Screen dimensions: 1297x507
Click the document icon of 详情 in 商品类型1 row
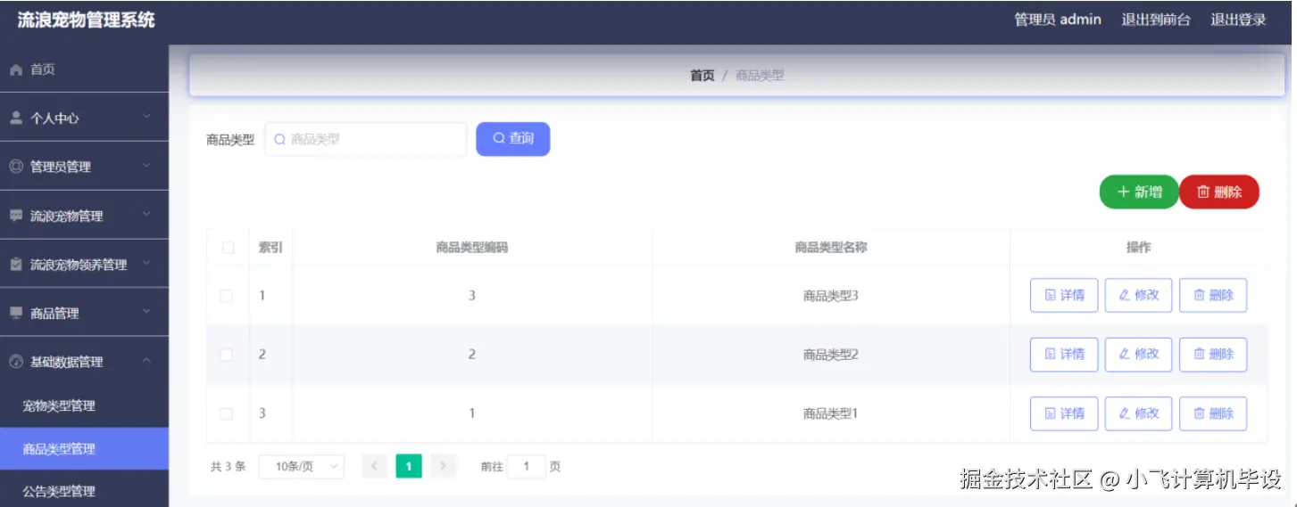point(1051,413)
